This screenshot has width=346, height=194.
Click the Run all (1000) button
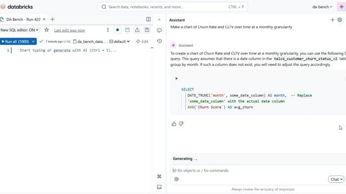coord(15,41)
